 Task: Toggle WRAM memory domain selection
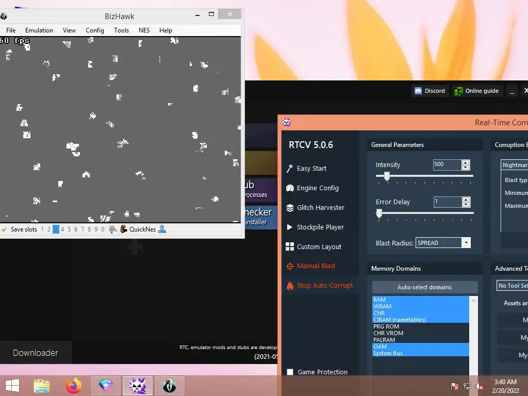coord(421,306)
